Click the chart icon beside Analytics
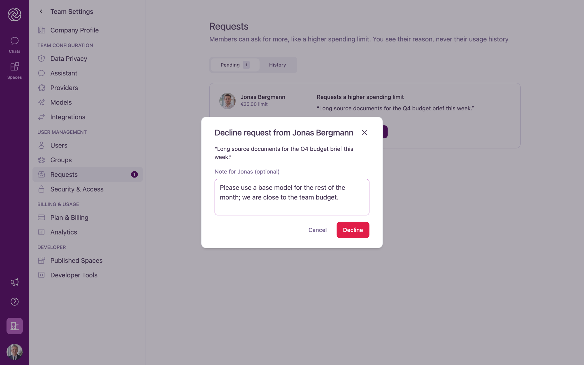 click(x=41, y=232)
